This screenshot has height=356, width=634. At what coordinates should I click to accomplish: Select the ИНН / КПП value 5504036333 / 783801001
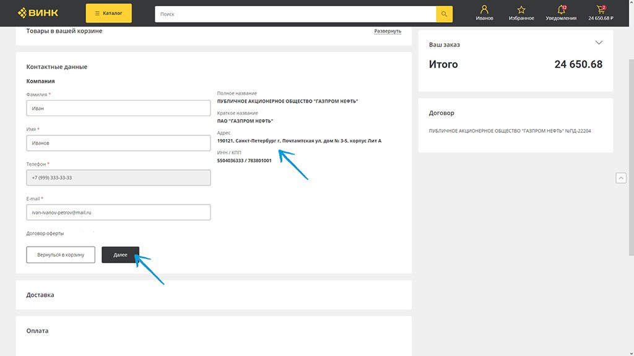tap(244, 161)
